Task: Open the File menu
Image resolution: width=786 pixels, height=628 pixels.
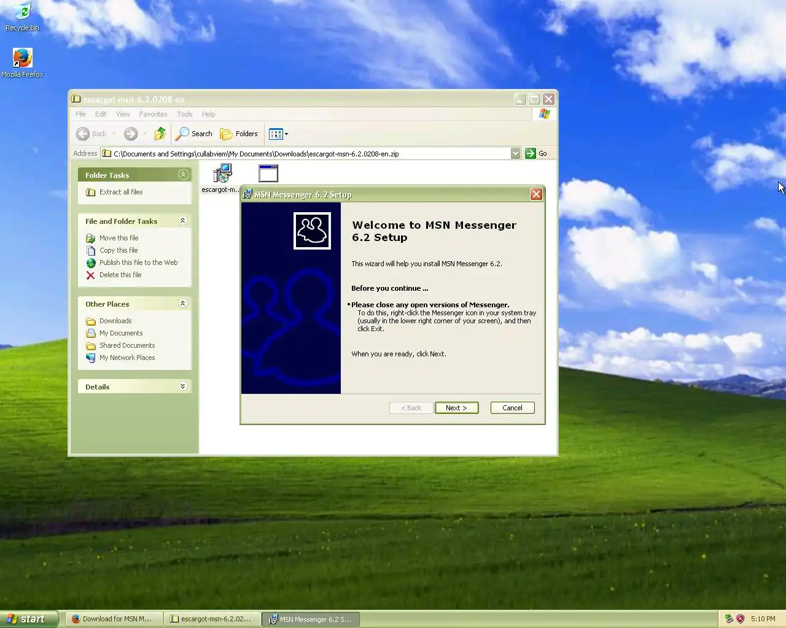Action: click(80, 114)
